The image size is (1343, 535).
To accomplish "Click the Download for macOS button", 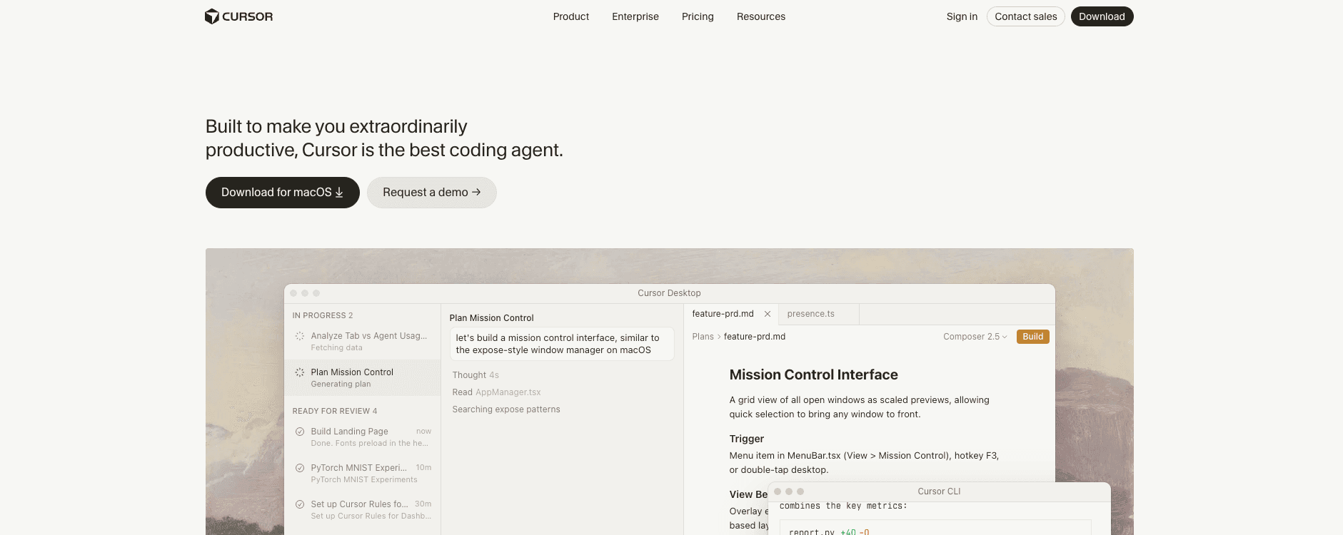I will coord(282,193).
